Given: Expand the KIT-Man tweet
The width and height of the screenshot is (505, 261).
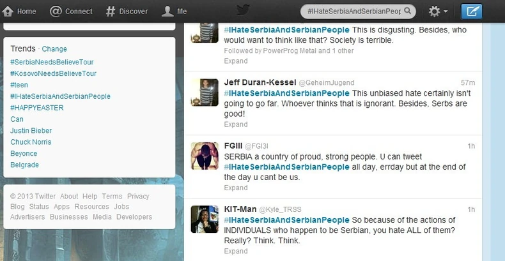Looking at the screenshot, I should (x=236, y=251).
